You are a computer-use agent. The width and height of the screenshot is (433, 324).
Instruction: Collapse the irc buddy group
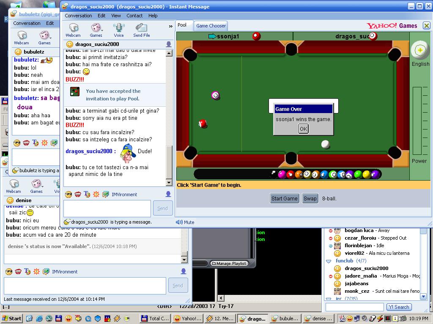(x=329, y=299)
